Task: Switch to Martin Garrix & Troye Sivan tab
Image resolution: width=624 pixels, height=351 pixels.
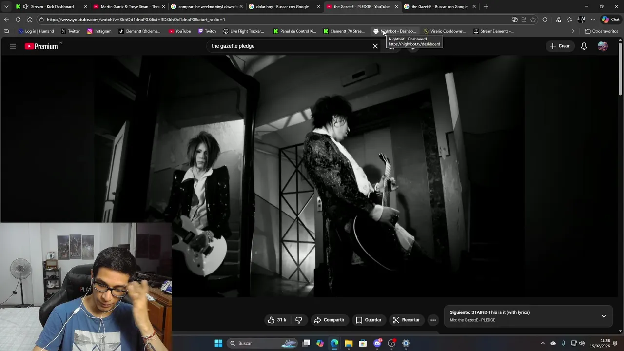Action: pos(130,7)
